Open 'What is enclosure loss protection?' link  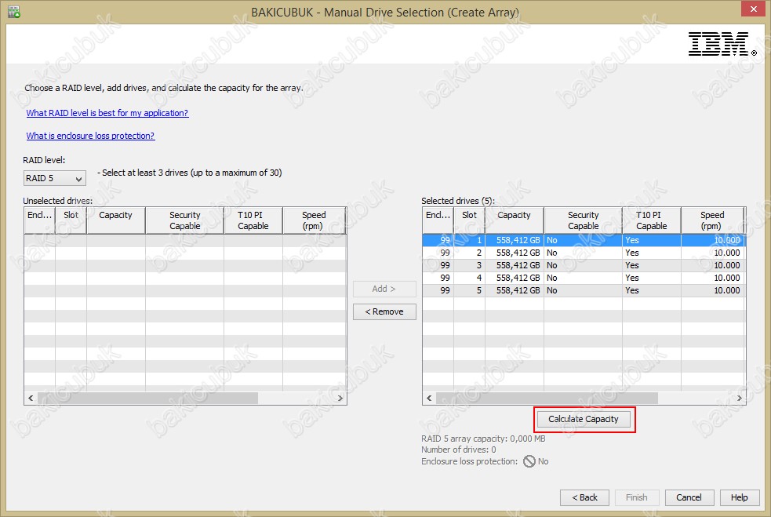point(90,136)
